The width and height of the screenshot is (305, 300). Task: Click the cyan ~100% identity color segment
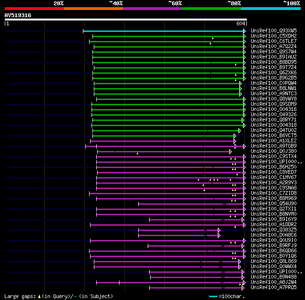pyautogui.click(x=271, y=9)
